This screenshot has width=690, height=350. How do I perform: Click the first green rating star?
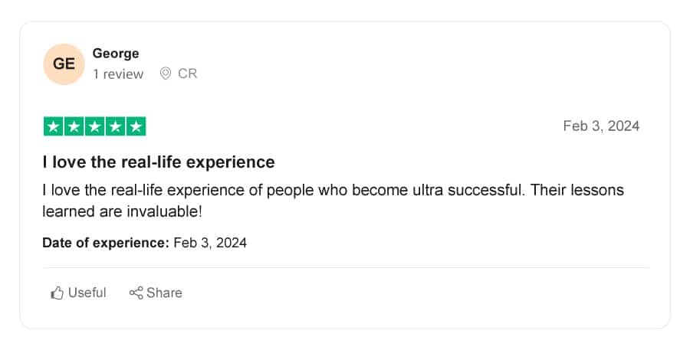53,126
